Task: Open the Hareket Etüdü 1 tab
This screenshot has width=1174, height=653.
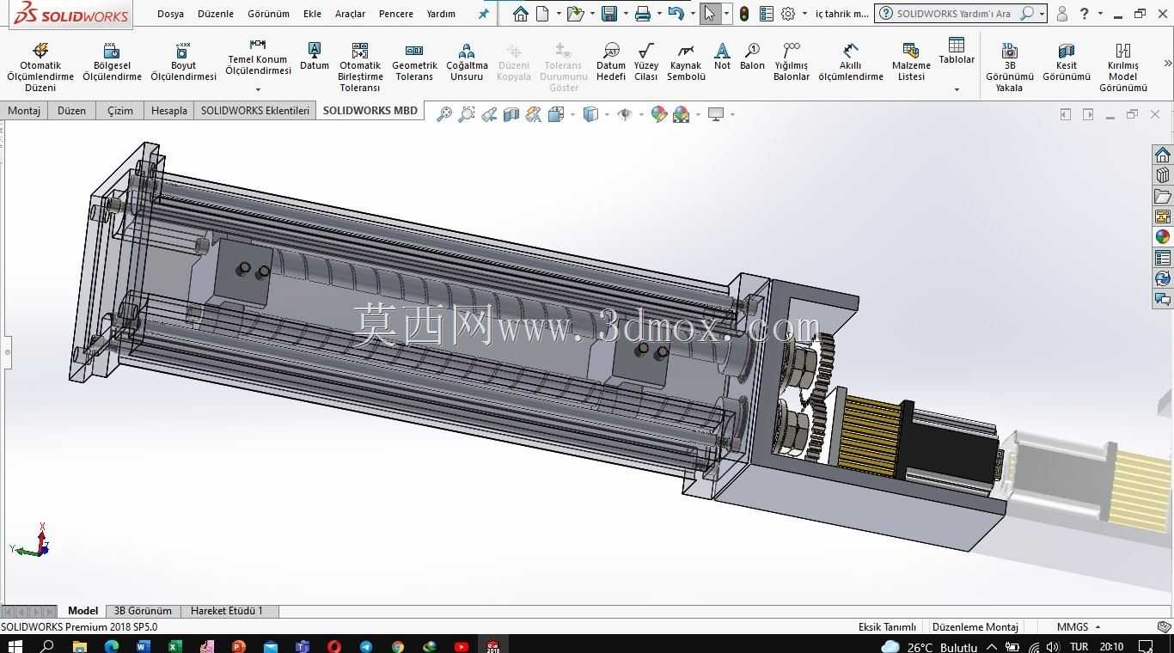Action: pos(227,611)
